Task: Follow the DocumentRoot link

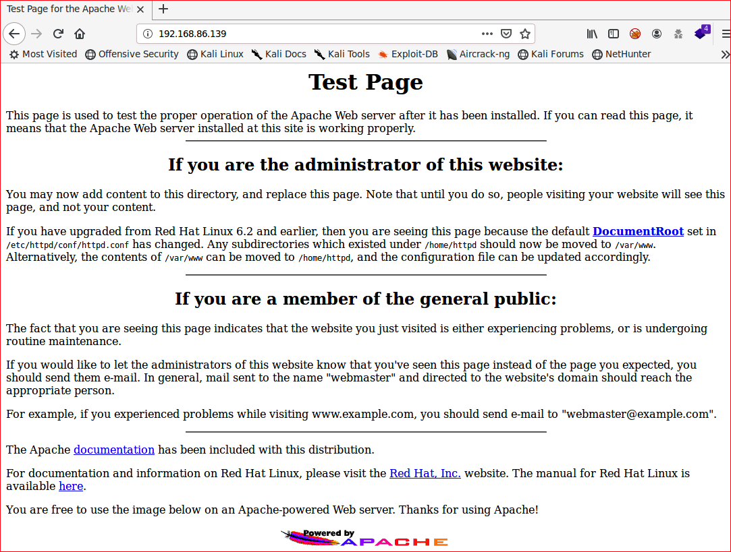Action: 639,231
